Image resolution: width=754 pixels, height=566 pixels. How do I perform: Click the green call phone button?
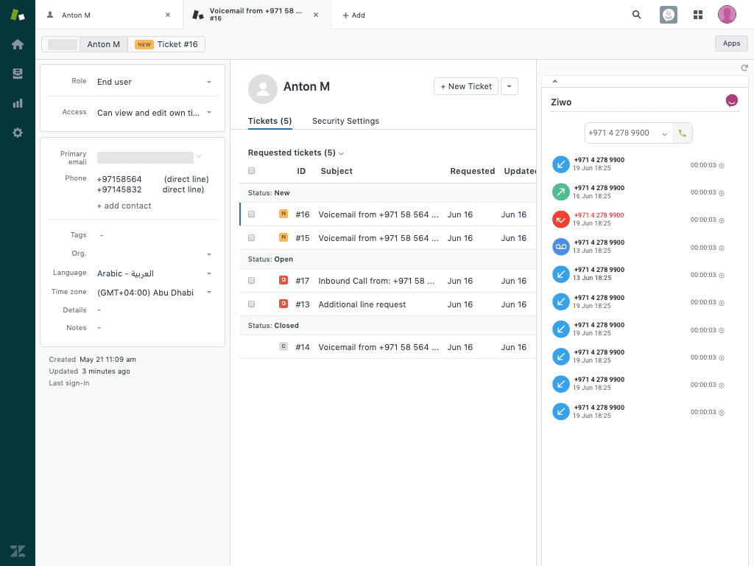tap(683, 133)
